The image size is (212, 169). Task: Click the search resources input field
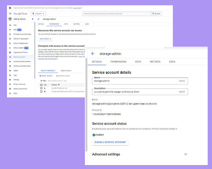point(117,14)
